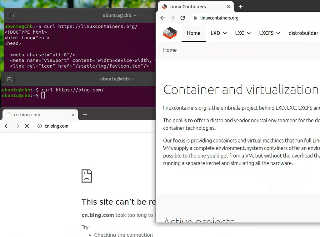Click the Linux Containers logo
320x237 pixels.
[x=170, y=33]
